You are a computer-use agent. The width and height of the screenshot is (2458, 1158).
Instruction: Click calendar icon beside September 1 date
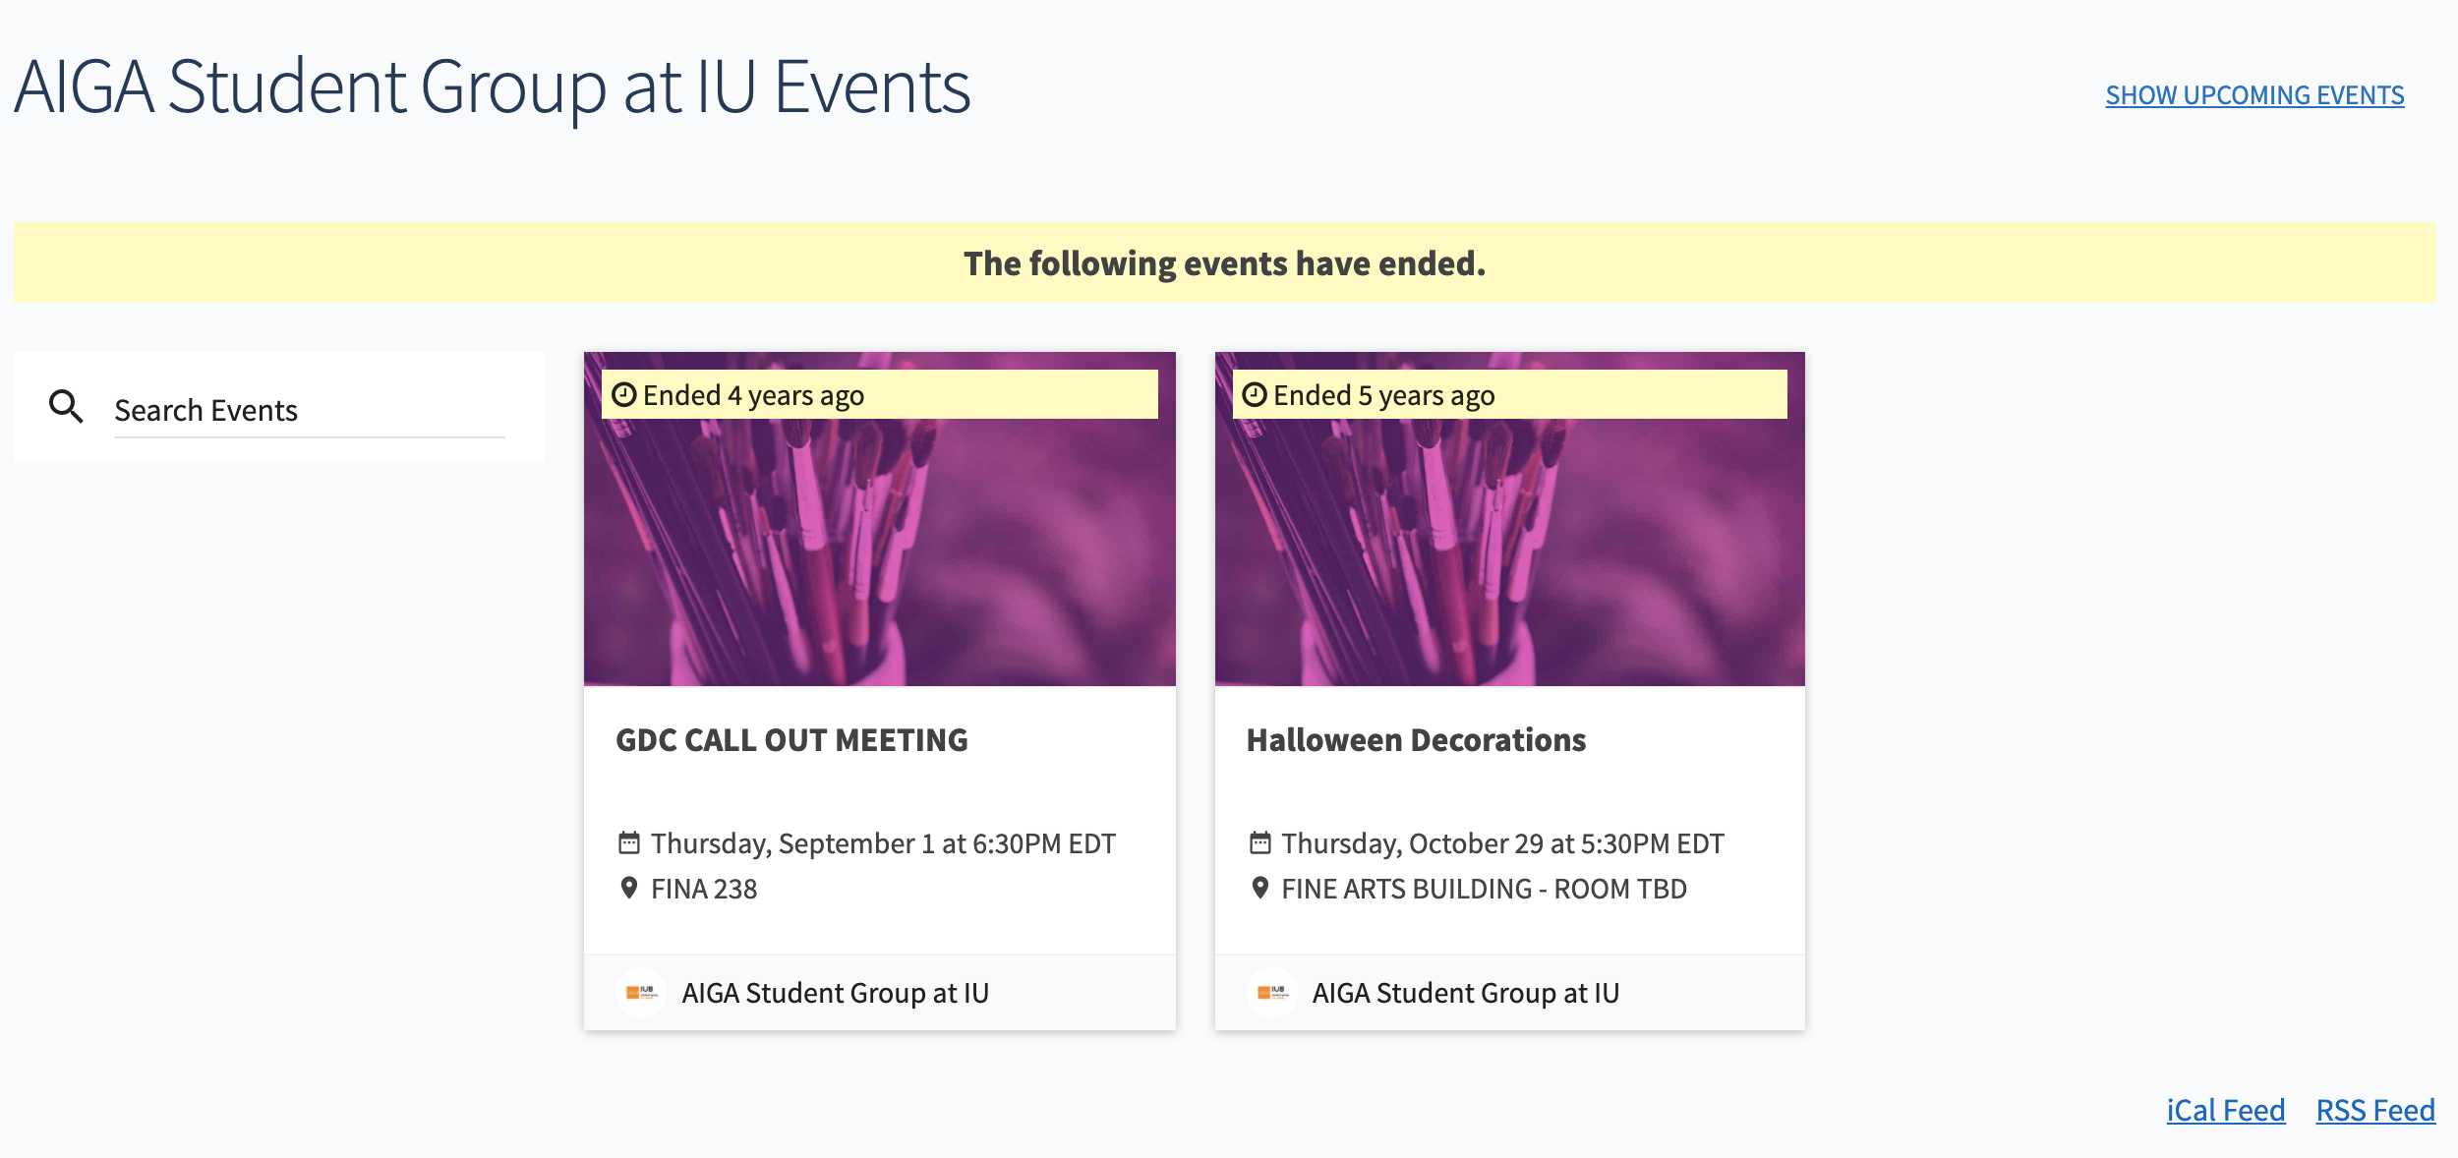tap(629, 842)
